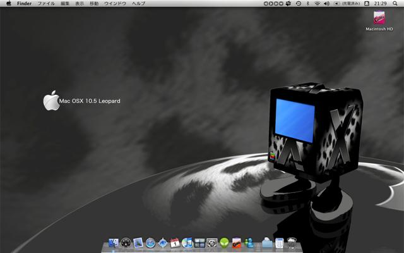Open the ファイル menu
Viewport: 404px width, 253px height.
pos(46,3)
